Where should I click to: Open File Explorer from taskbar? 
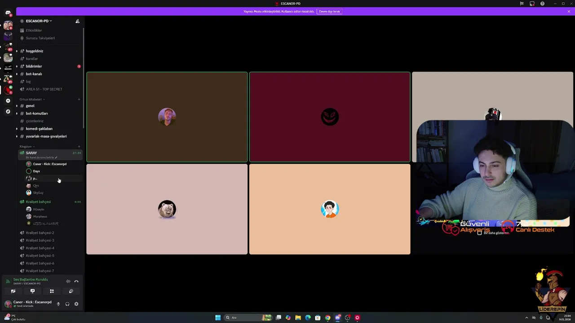[298, 318]
